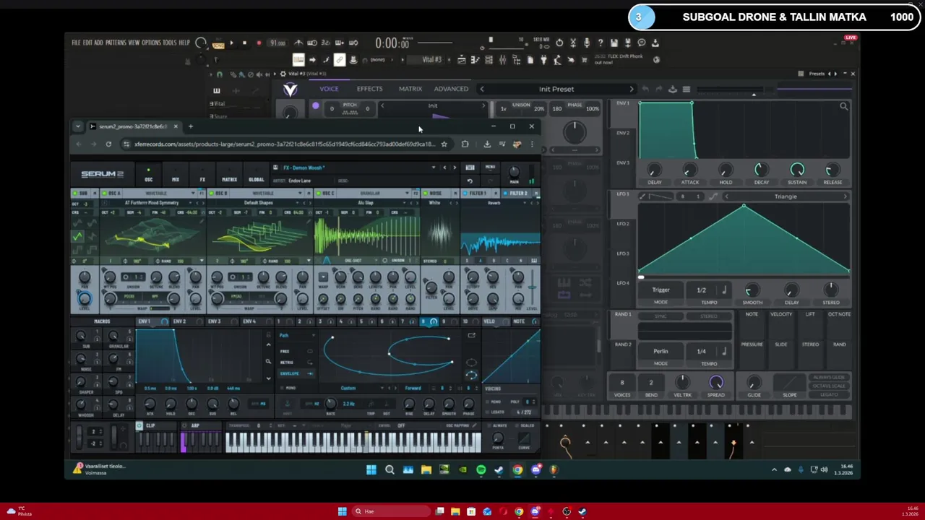Click the VOICES value 8 in Vital
Viewport: 925px width, 520px height.
[x=621, y=383]
